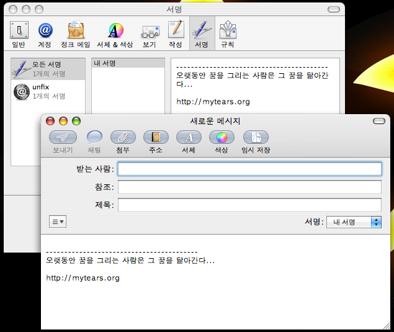The width and height of the screenshot is (394, 332).
Task: Click the 받는 사람 (To) input field
Action: point(249,169)
